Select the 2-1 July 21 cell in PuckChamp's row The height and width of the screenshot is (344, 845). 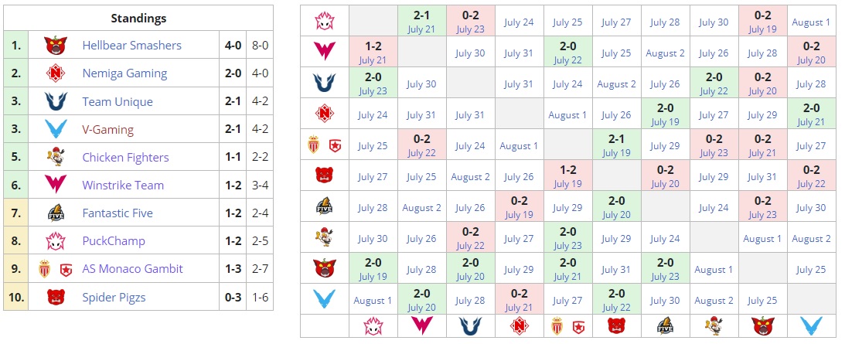click(421, 22)
